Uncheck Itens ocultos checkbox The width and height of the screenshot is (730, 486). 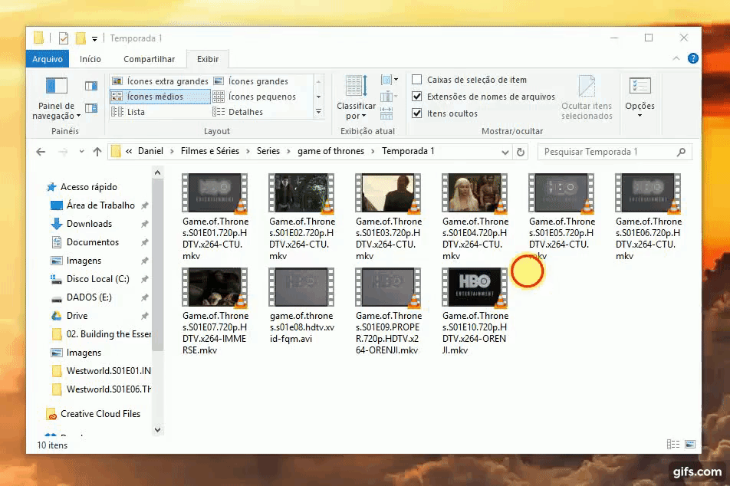tap(416, 113)
